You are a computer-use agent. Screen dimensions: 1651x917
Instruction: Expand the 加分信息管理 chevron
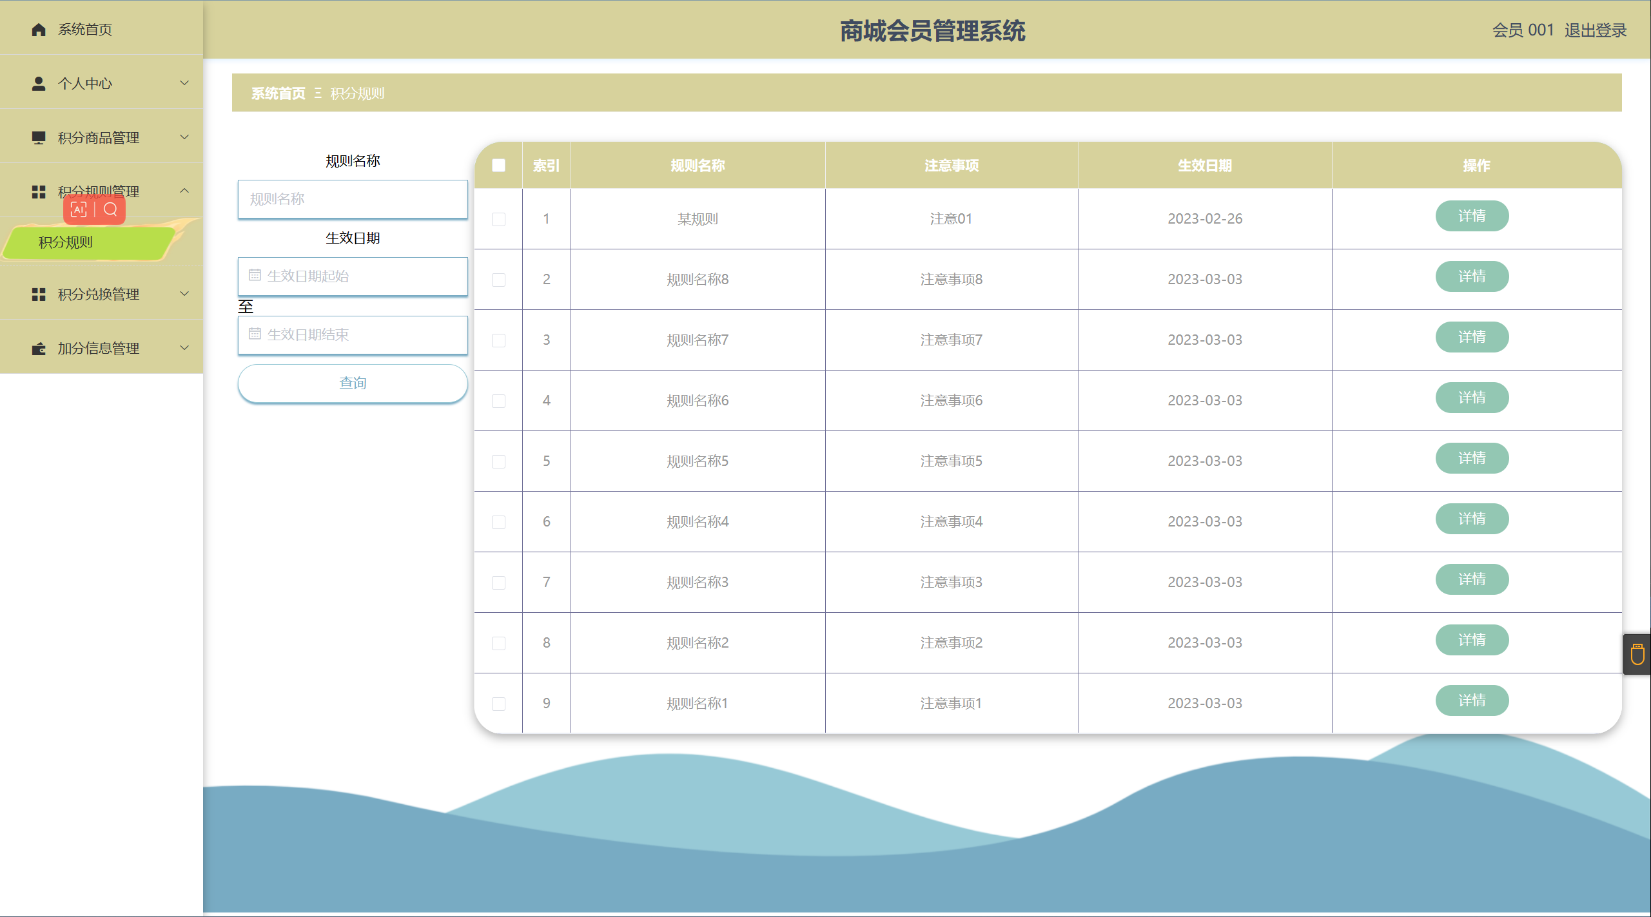[184, 348]
